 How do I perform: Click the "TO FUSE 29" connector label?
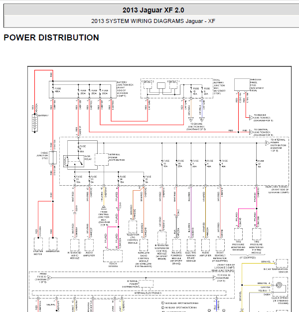[224, 278]
